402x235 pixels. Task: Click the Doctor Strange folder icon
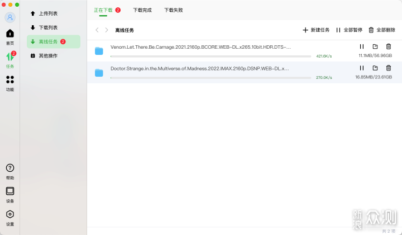pos(99,73)
